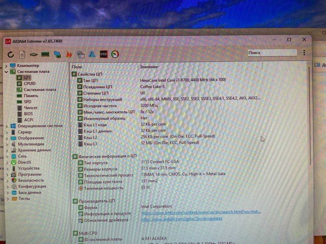Click the Хранение данных drive icon
The height and width of the screenshot is (244, 326).
(x=13, y=150)
